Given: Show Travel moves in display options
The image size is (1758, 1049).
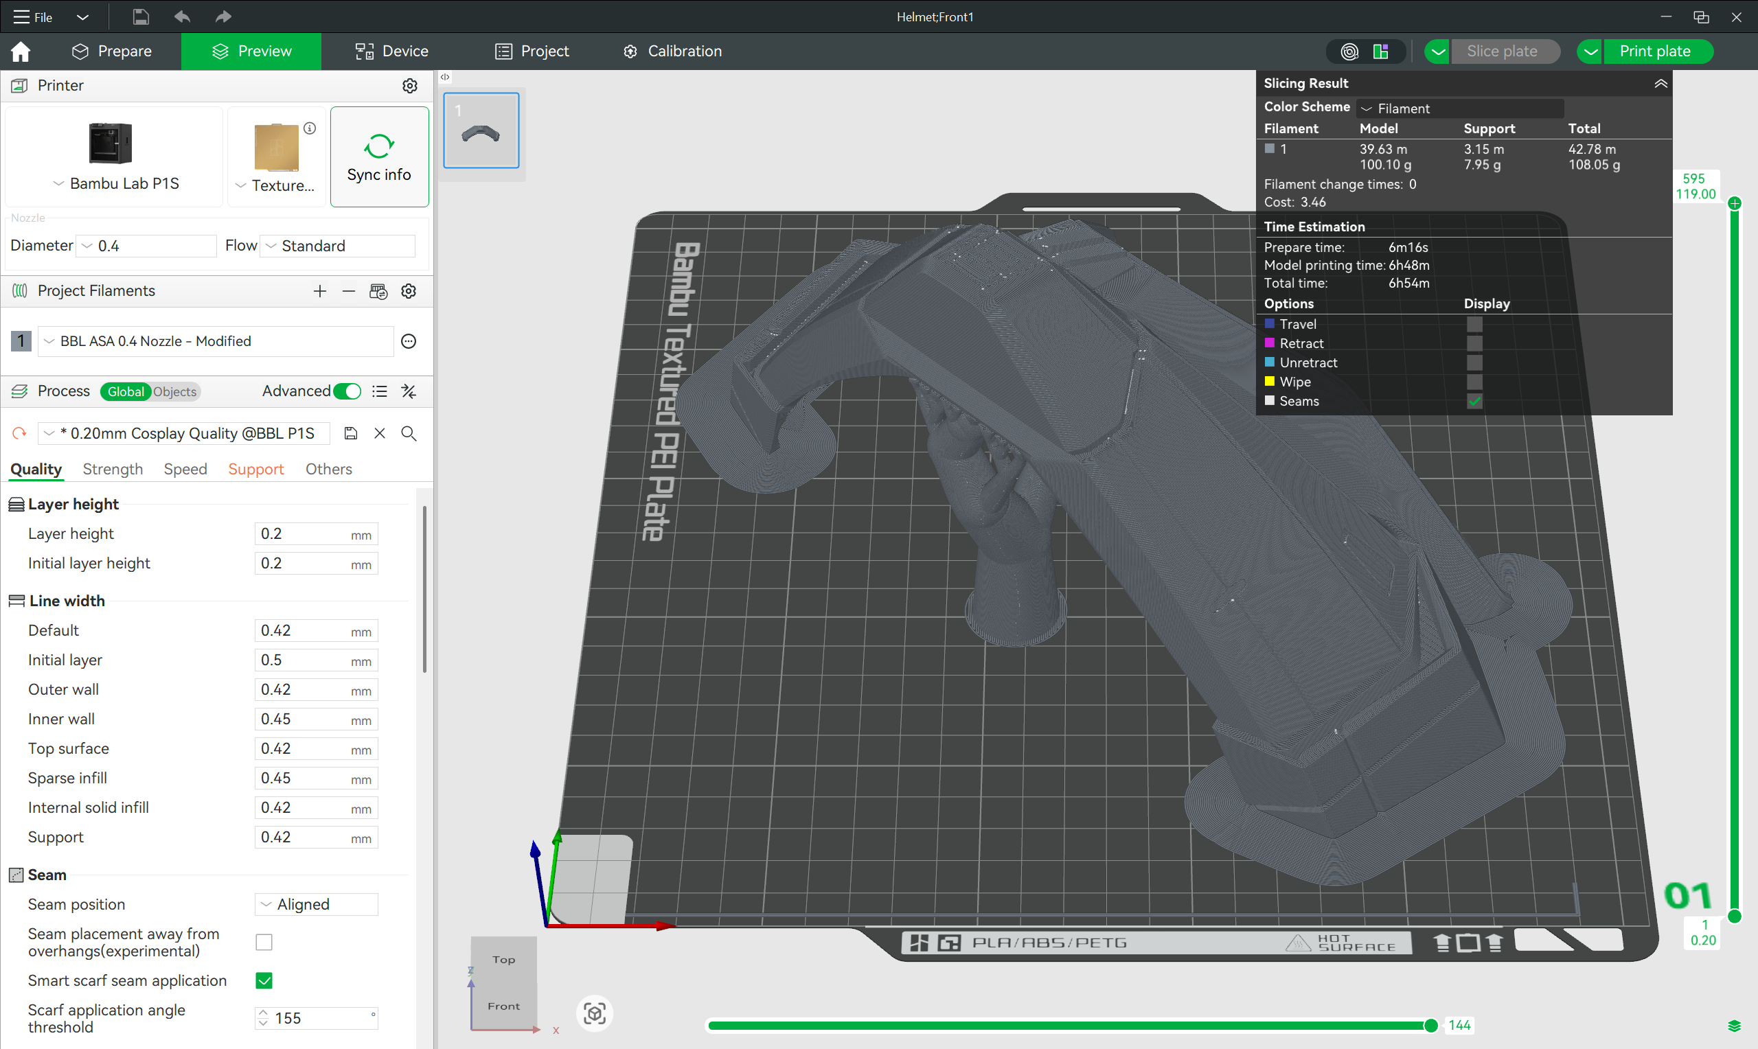Looking at the screenshot, I should (x=1474, y=324).
